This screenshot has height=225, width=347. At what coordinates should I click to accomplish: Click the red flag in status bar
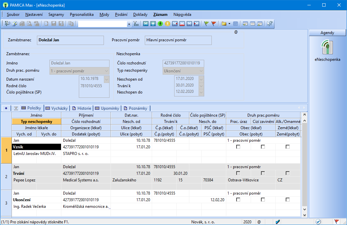pyautogui.click(x=336, y=221)
